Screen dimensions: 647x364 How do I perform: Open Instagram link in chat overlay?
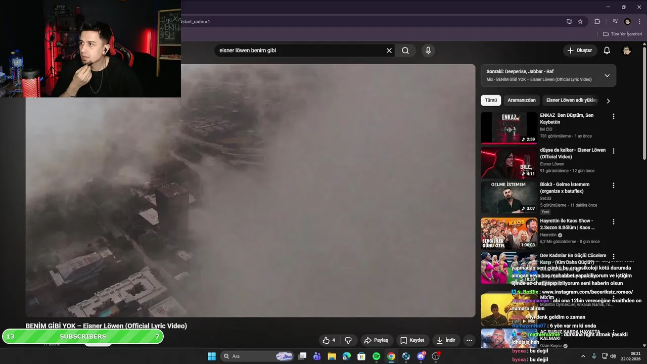coord(587,292)
